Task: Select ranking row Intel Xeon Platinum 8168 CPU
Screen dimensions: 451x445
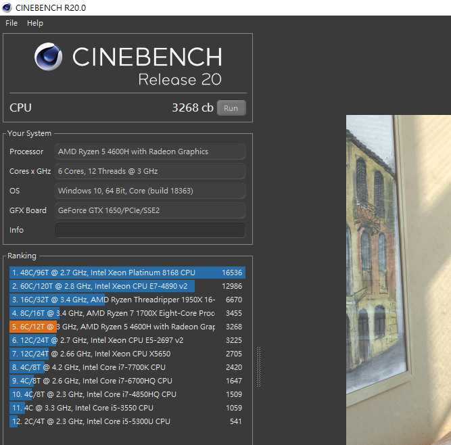Action: (x=127, y=273)
